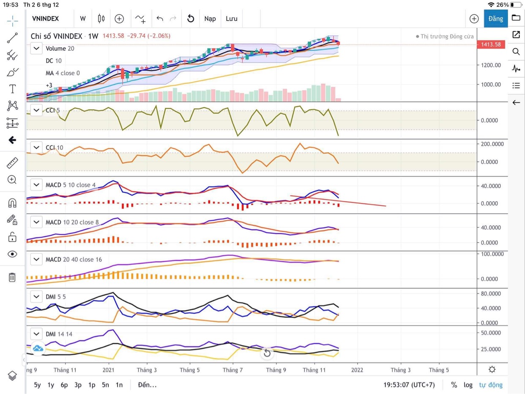Click the blue Đăng publish button
Viewport: 525px width, 394px height.
(495, 19)
